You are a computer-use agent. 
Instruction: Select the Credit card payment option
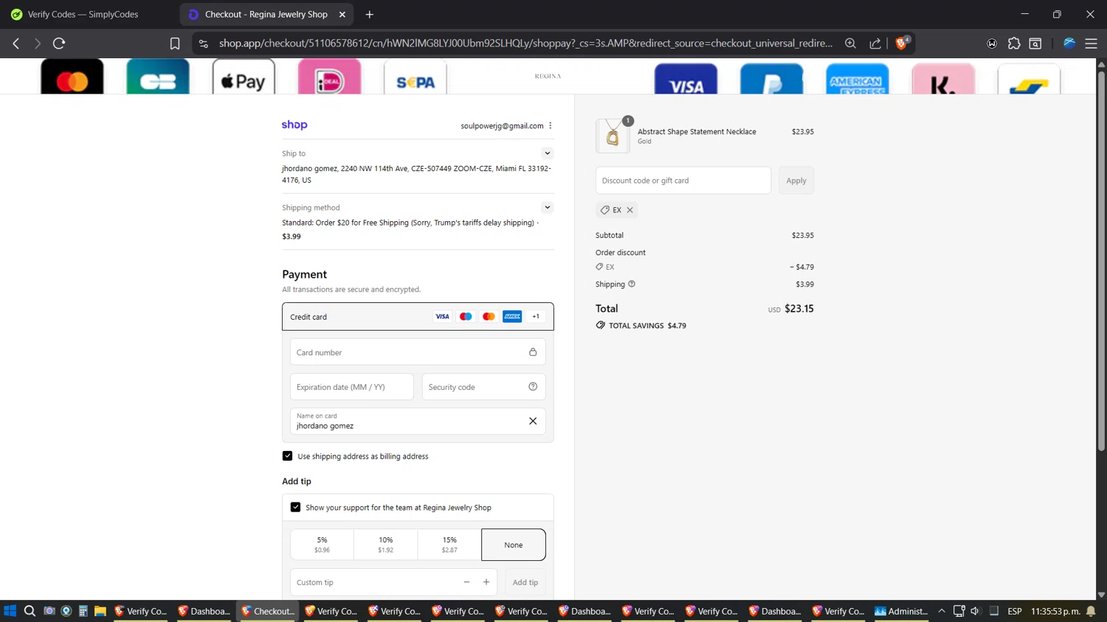coord(418,316)
